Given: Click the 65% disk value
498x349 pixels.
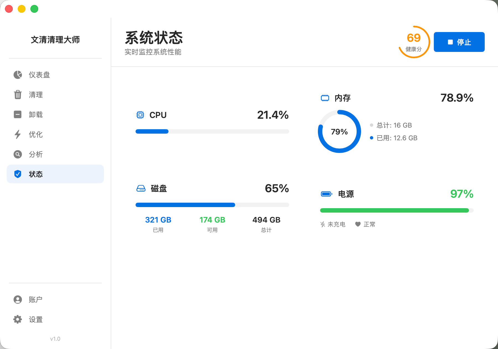Looking at the screenshot, I should (277, 188).
